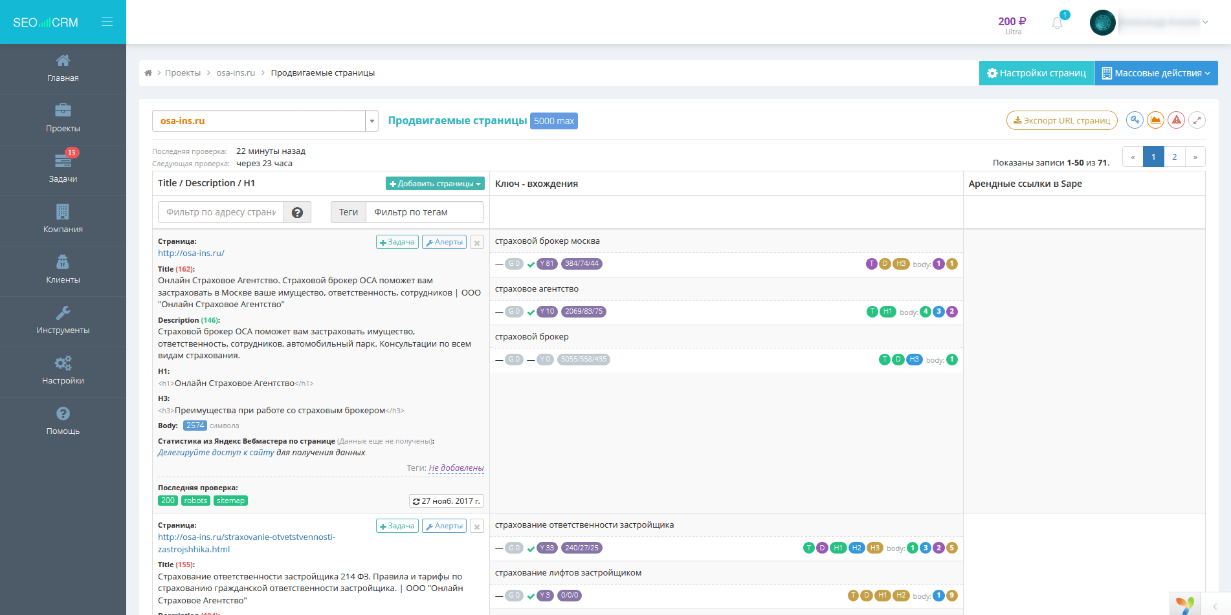This screenshot has width=1231, height=615.
Task: Click blue H3 badge for страховой брокер
Action: 914,360
